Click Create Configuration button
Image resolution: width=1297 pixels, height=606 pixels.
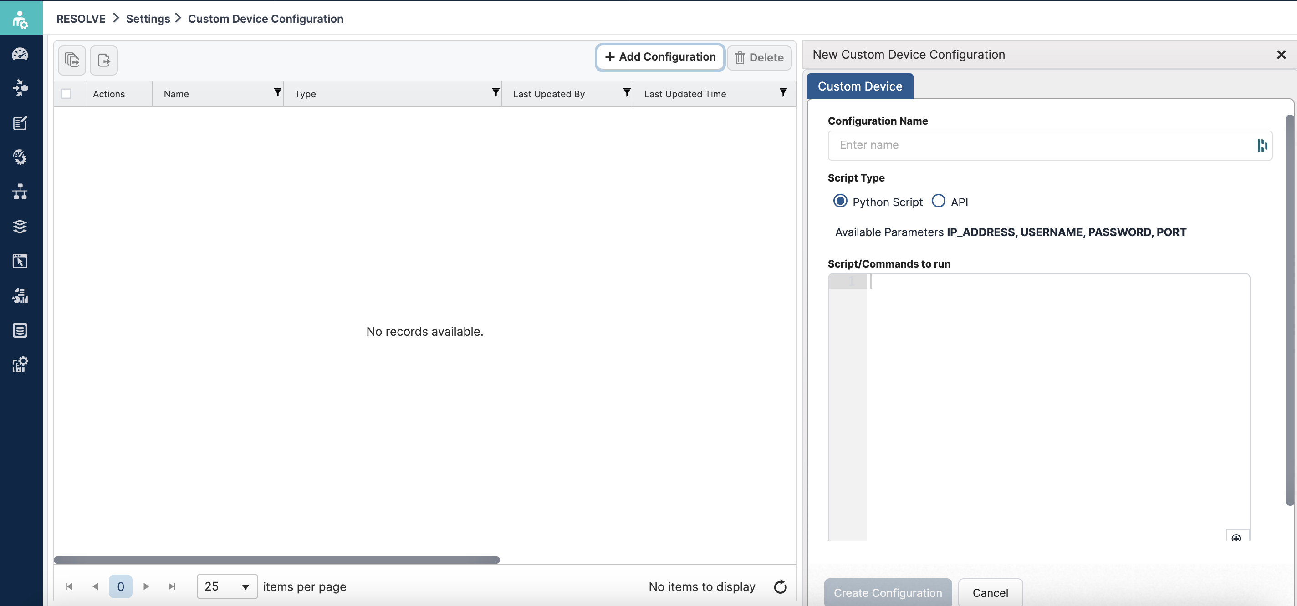point(888,592)
